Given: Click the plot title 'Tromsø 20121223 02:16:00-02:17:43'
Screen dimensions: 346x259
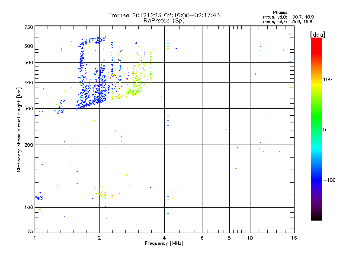Looking at the screenshot, I should pyautogui.click(x=164, y=15).
